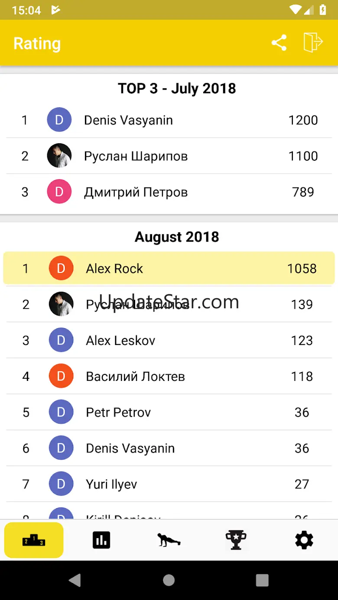The height and width of the screenshot is (600, 338).
Task: Open the rating podium tab
Action: (34, 540)
